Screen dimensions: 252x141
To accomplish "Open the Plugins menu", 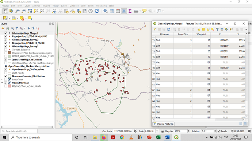I will (x=46, y=5).
